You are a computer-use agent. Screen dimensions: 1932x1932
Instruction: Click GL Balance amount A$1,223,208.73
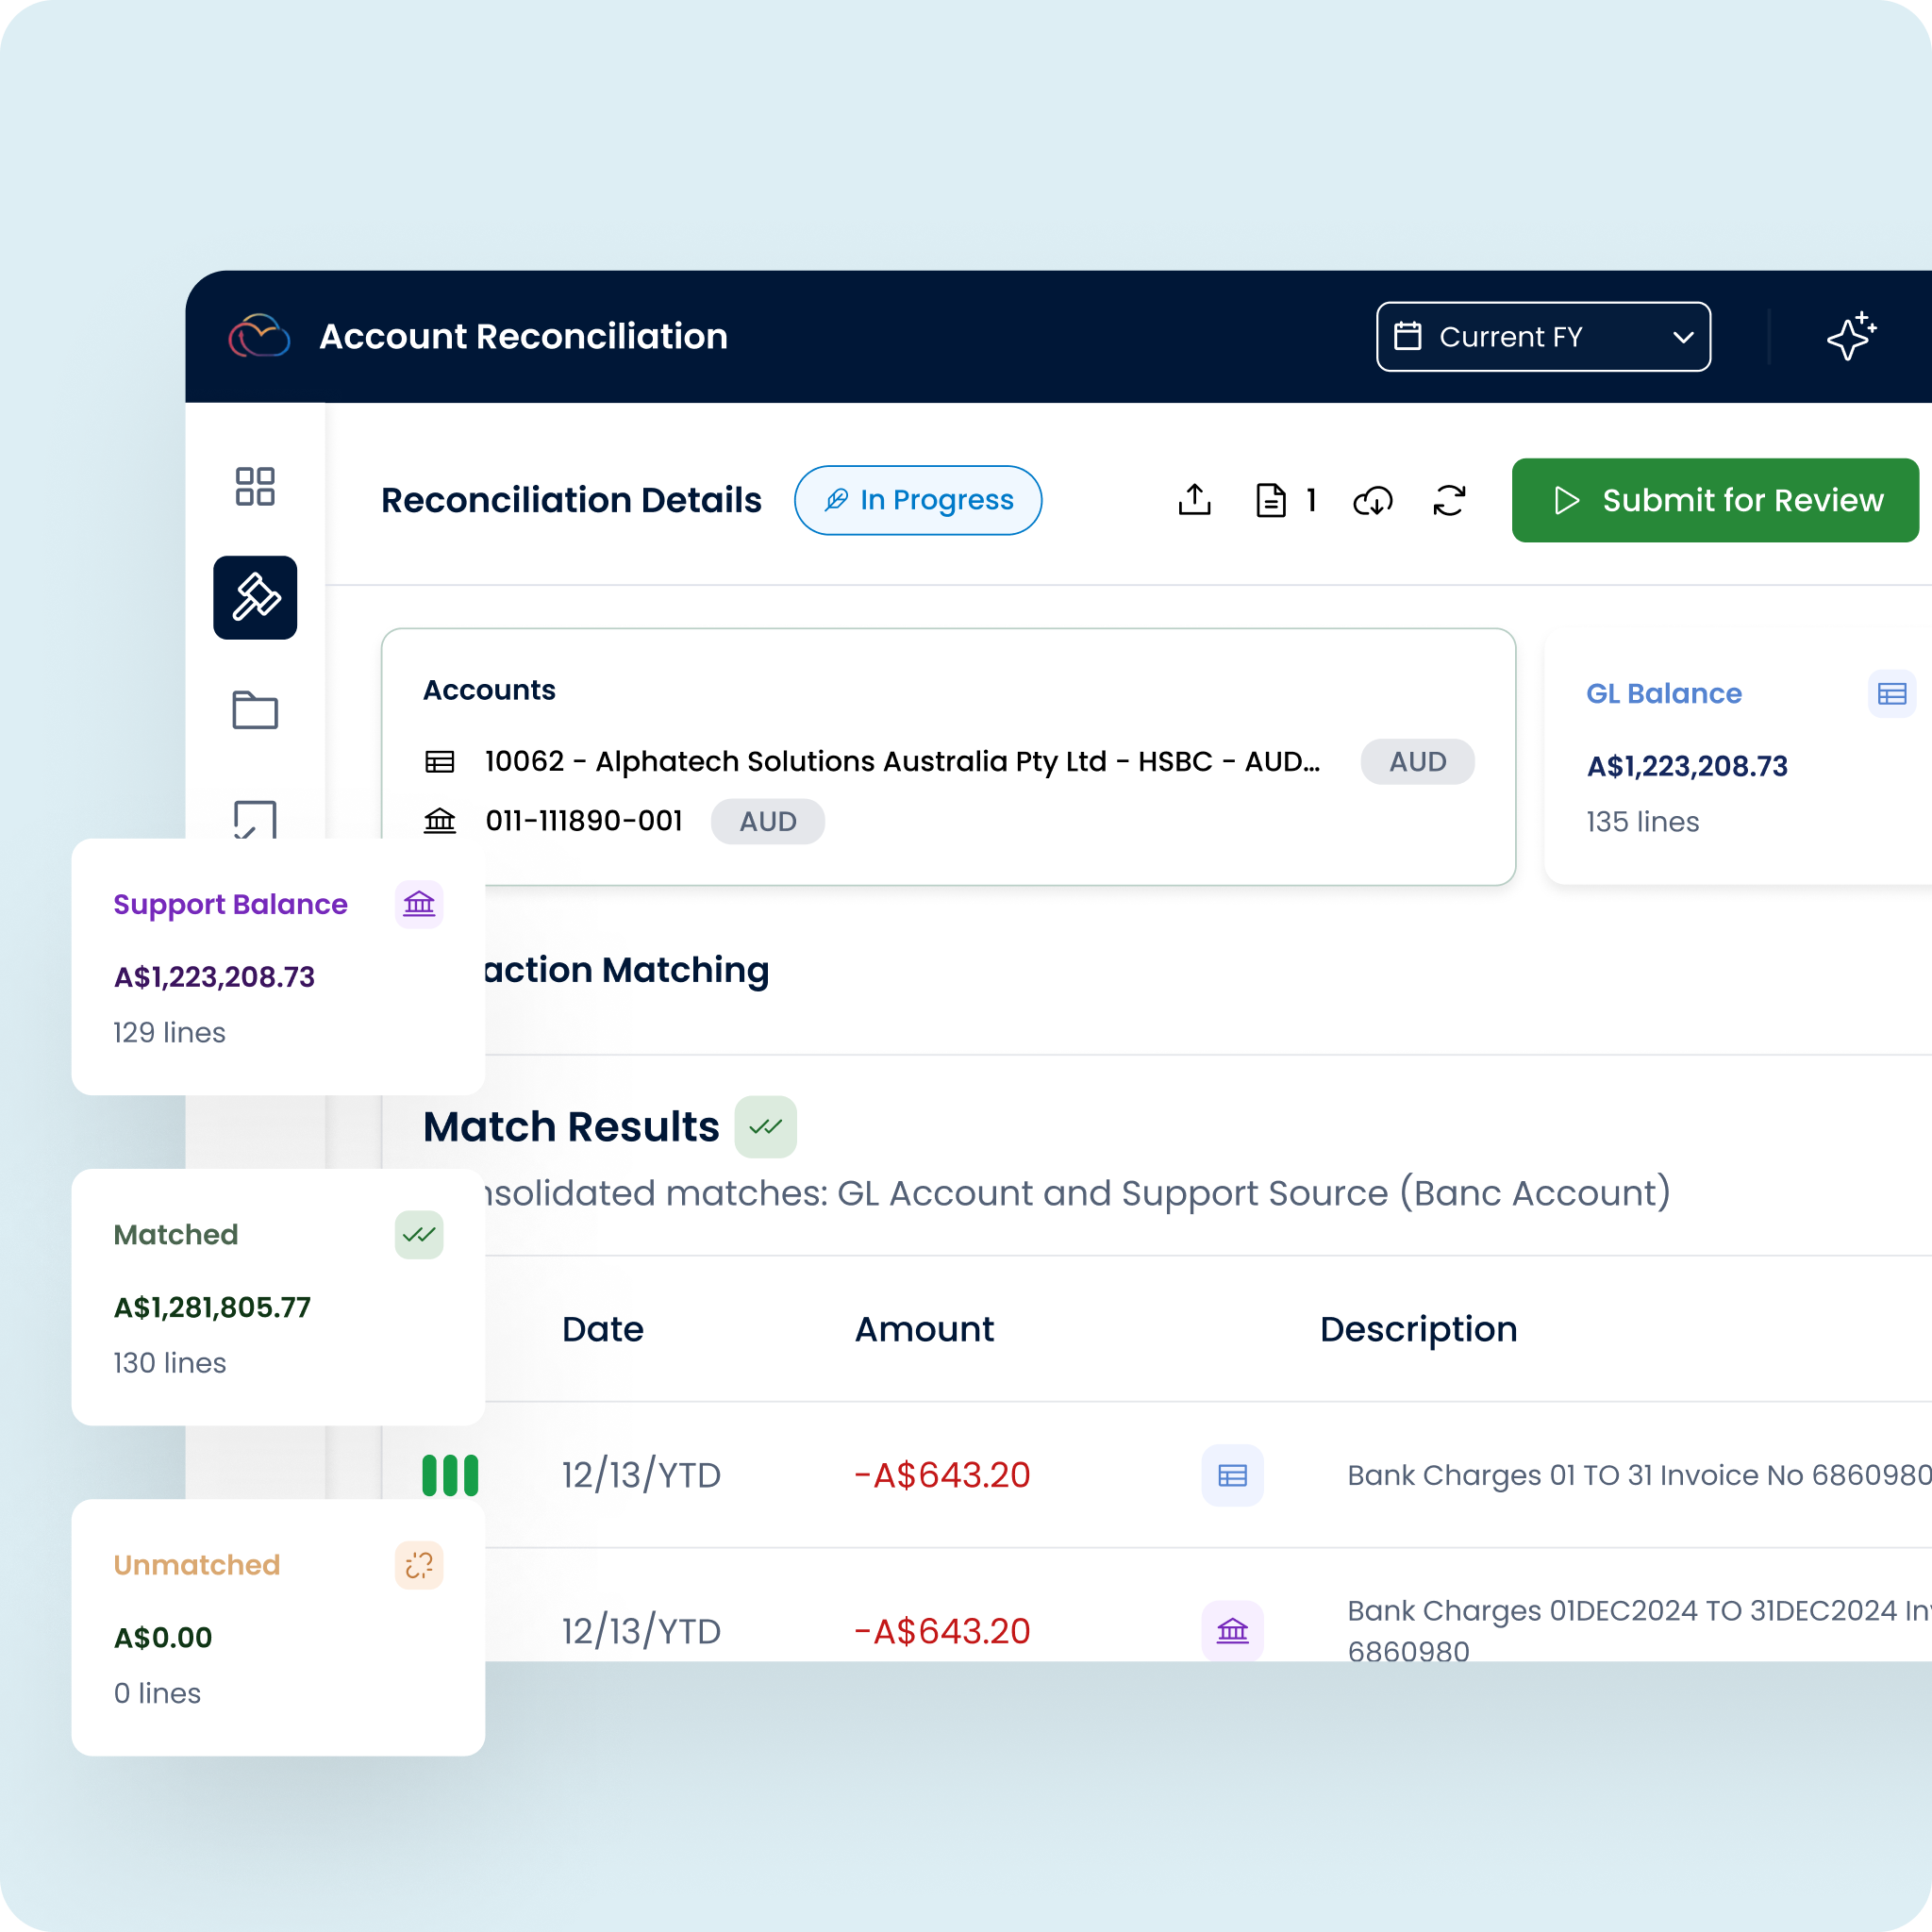1686,766
